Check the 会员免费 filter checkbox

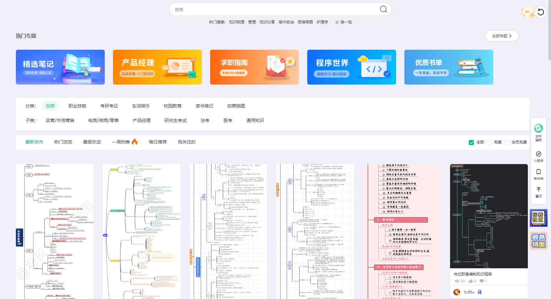[507, 143]
